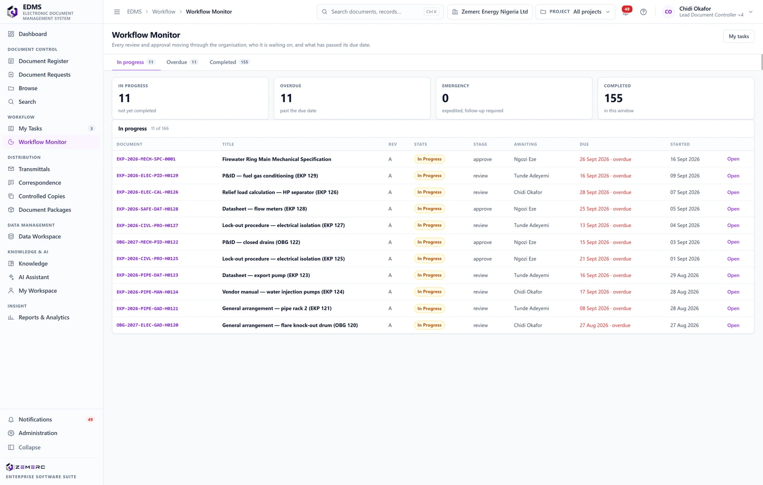This screenshot has height=485, width=763.
Task: Click the sidebar Search magnifier icon
Action: (x=11, y=102)
